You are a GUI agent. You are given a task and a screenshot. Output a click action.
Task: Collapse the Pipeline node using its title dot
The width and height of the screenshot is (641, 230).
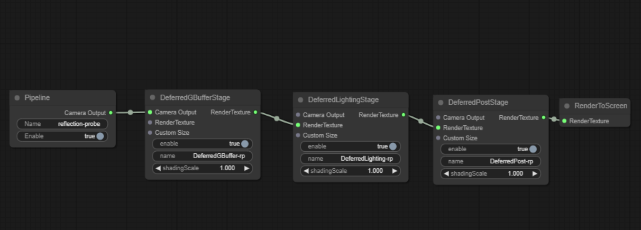17,98
